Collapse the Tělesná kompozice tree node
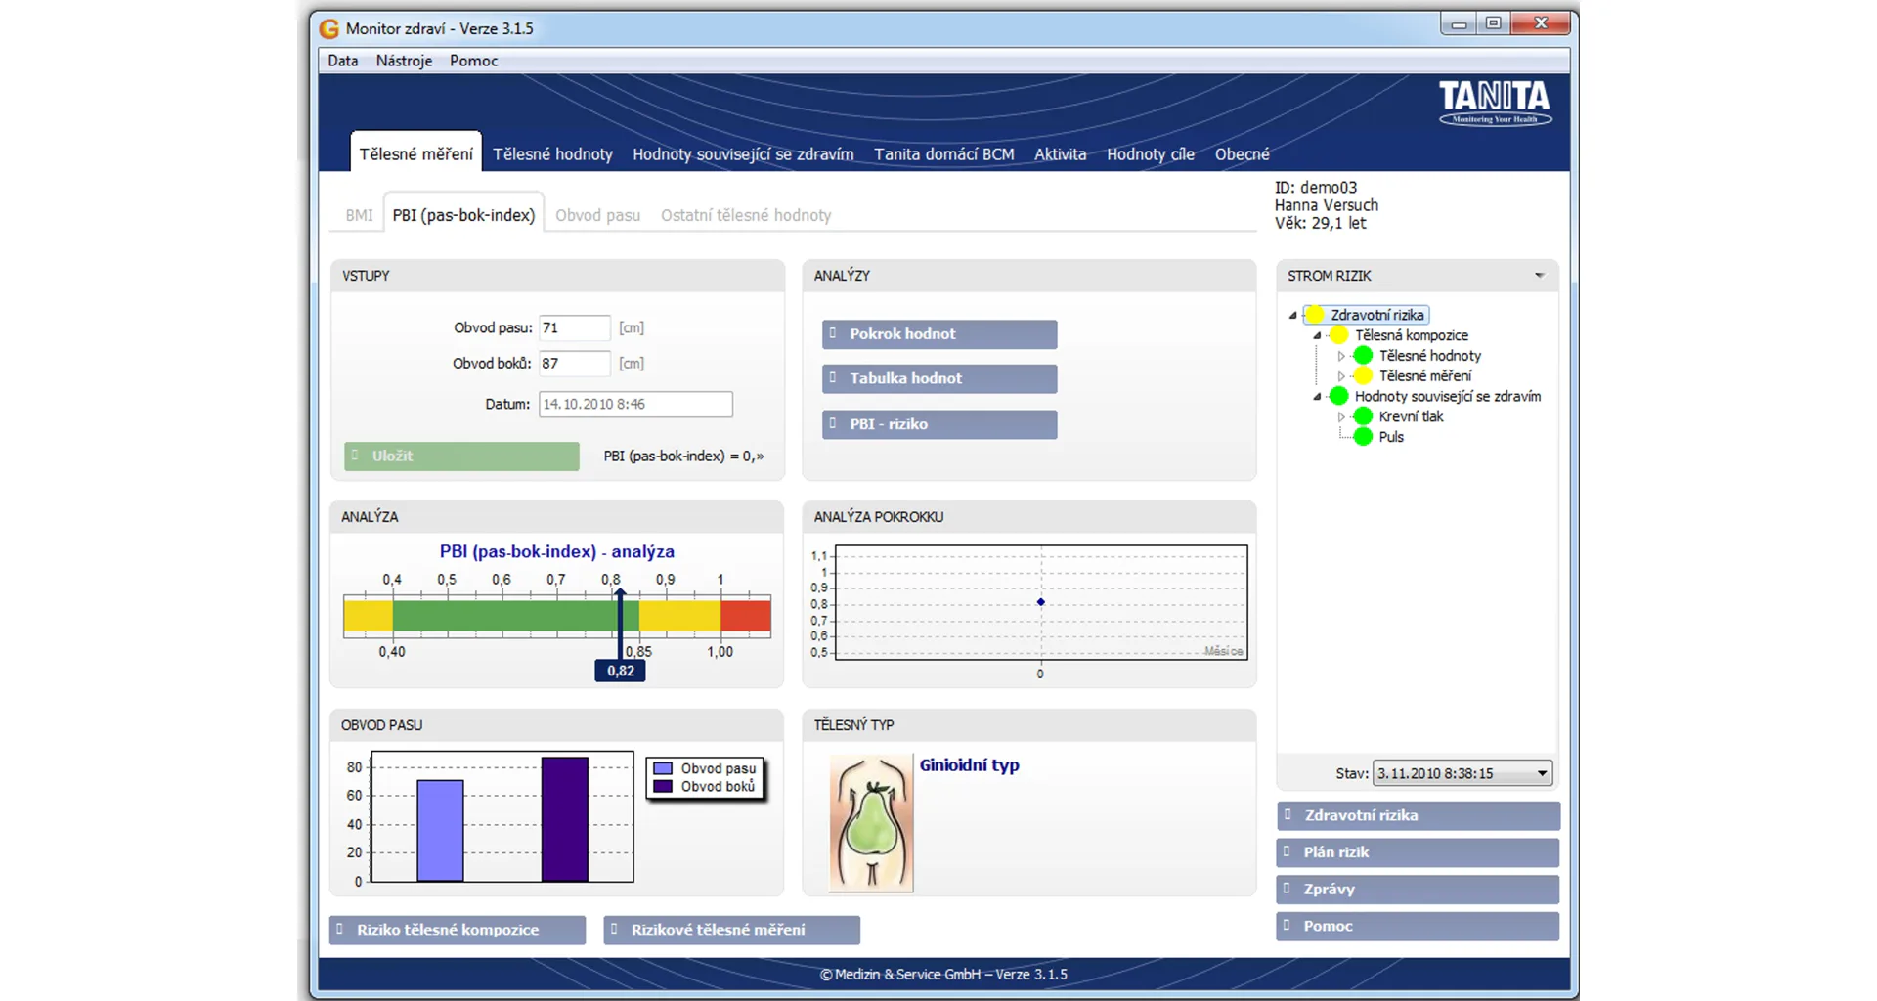The image size is (1877, 1001). (1317, 335)
